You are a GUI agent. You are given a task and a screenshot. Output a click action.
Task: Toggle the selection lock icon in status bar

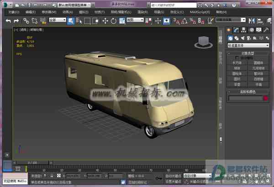(52, 176)
